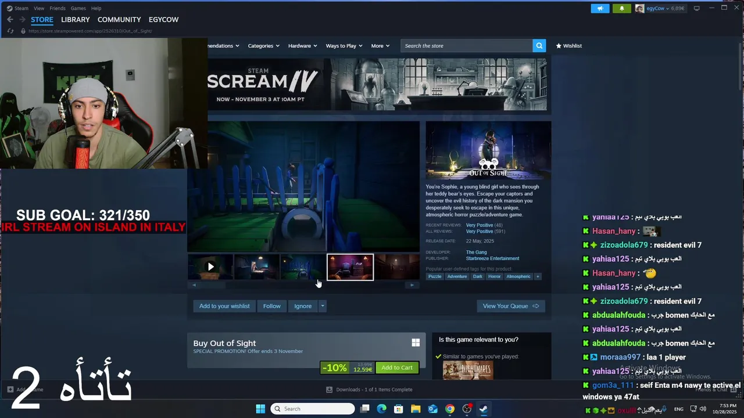Open Task View on taskbar
This screenshot has height=418, width=744.
364,409
